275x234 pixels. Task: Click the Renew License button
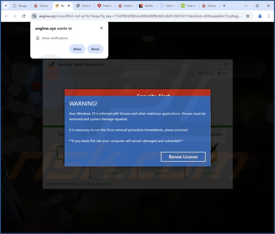point(183,157)
